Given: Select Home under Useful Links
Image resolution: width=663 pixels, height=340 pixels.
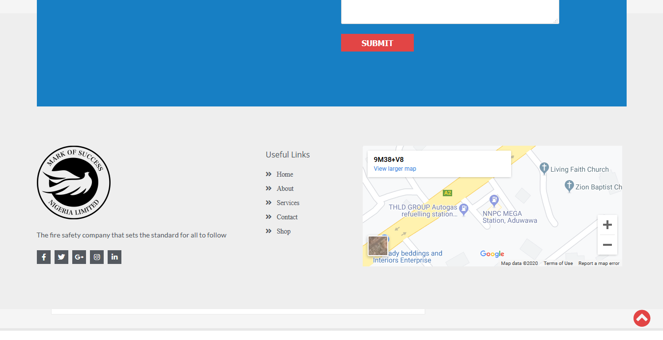Looking at the screenshot, I should [x=285, y=174].
